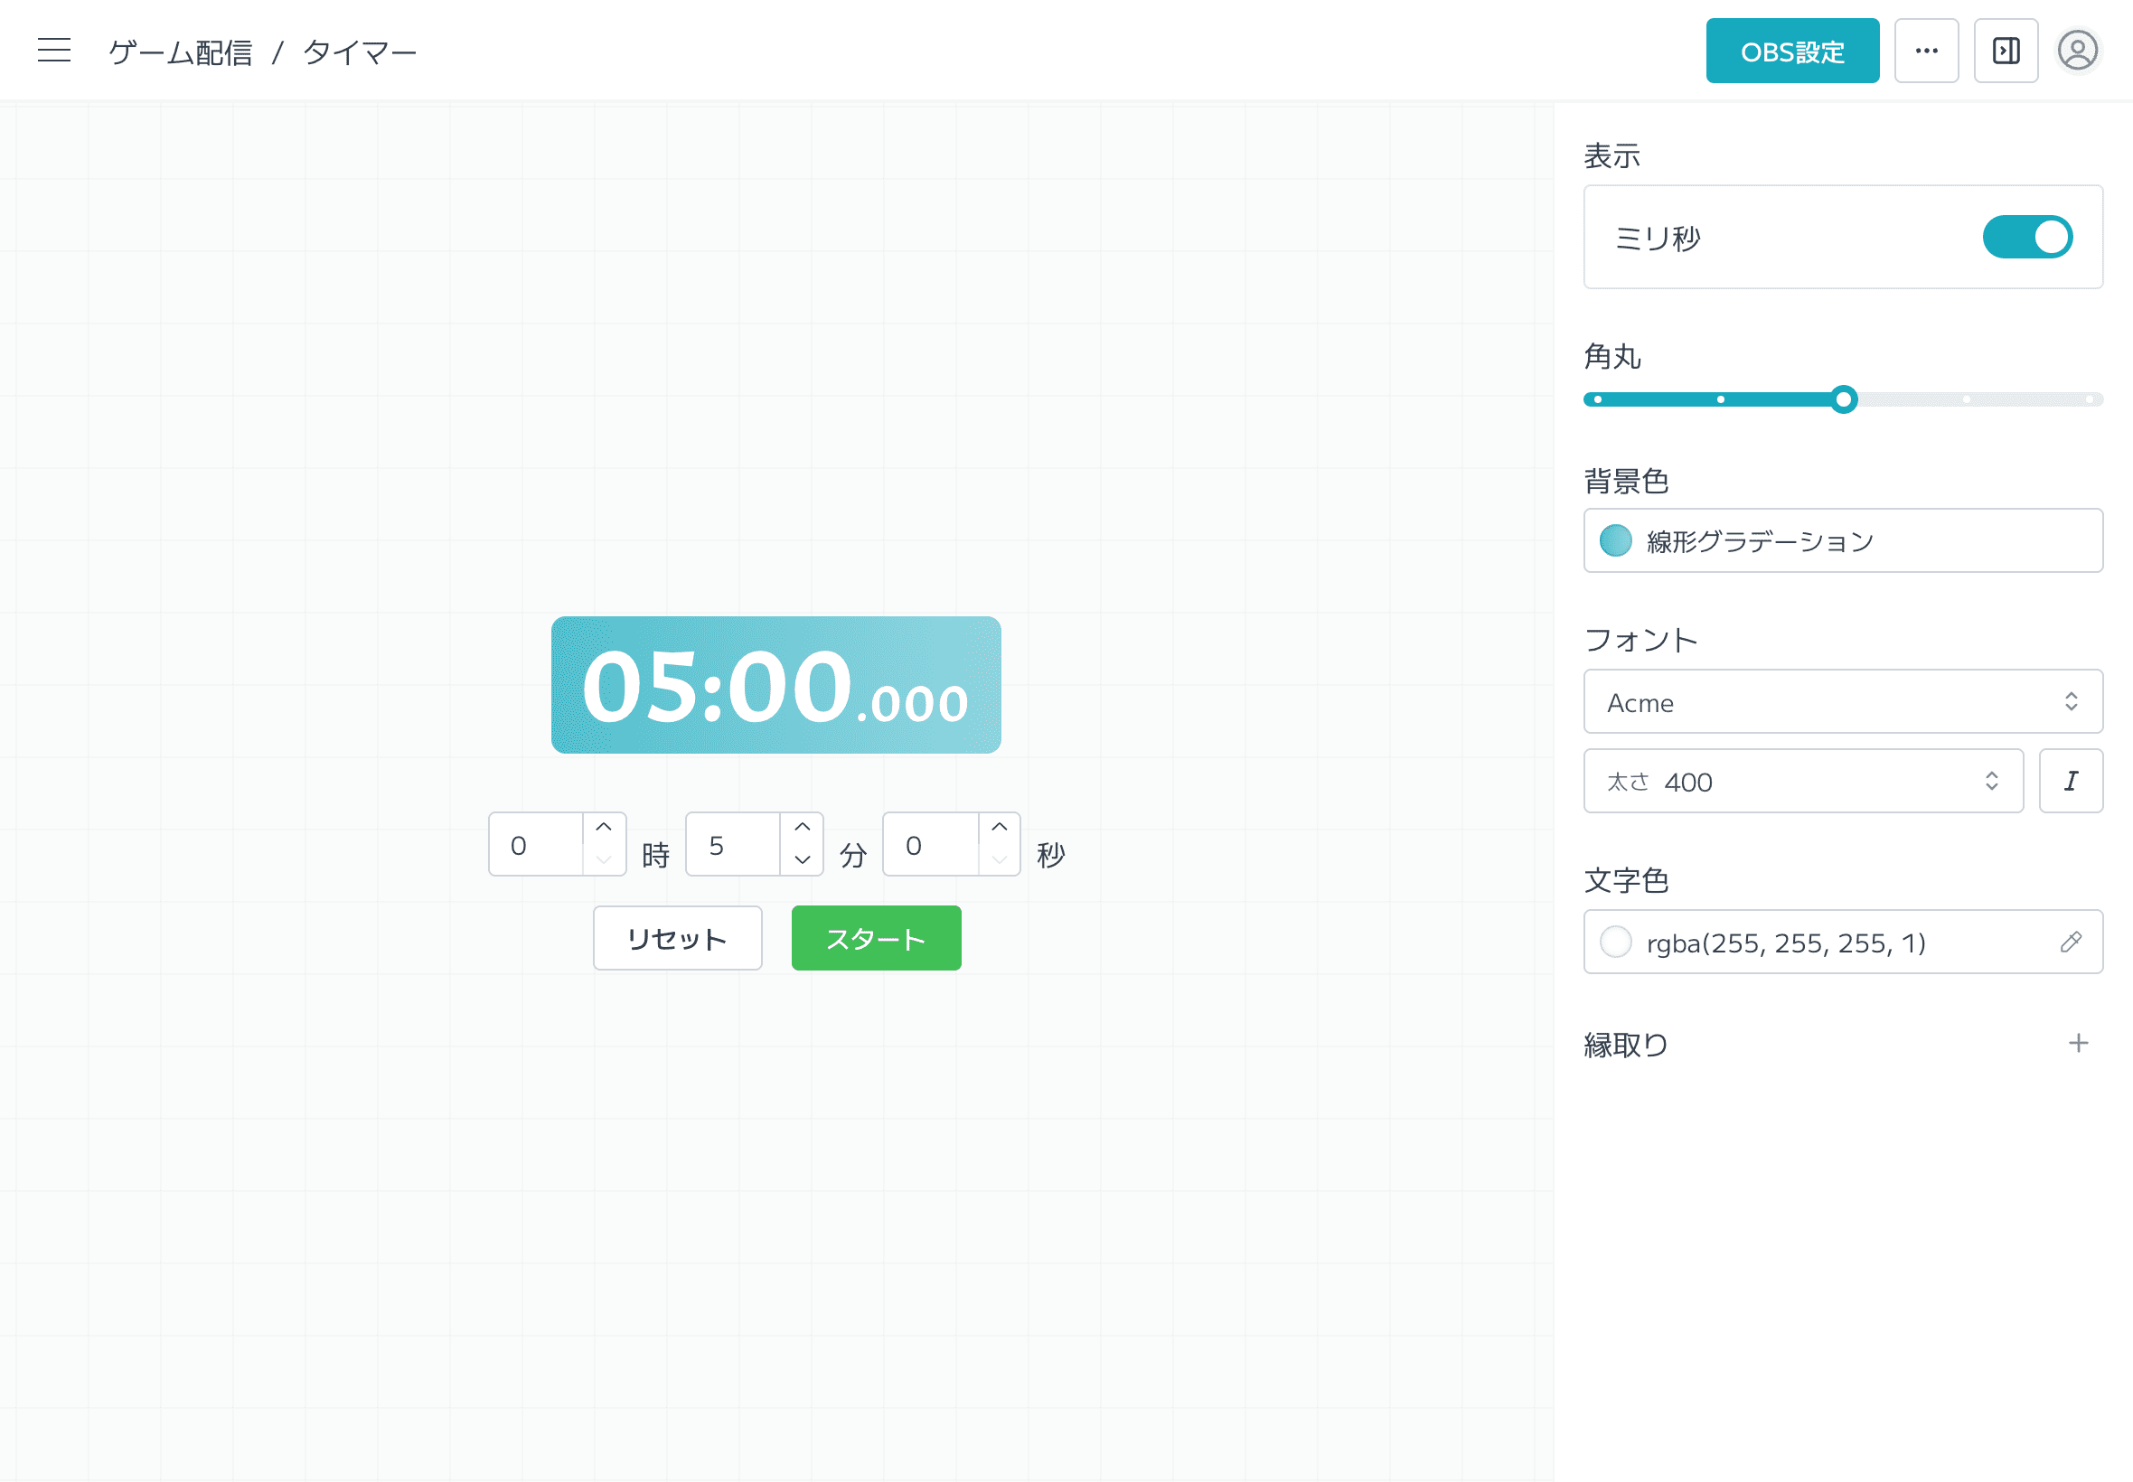The image size is (2133, 1482).
Task: Disable the ミリ秒 toggle switch
Action: [x=2026, y=238]
